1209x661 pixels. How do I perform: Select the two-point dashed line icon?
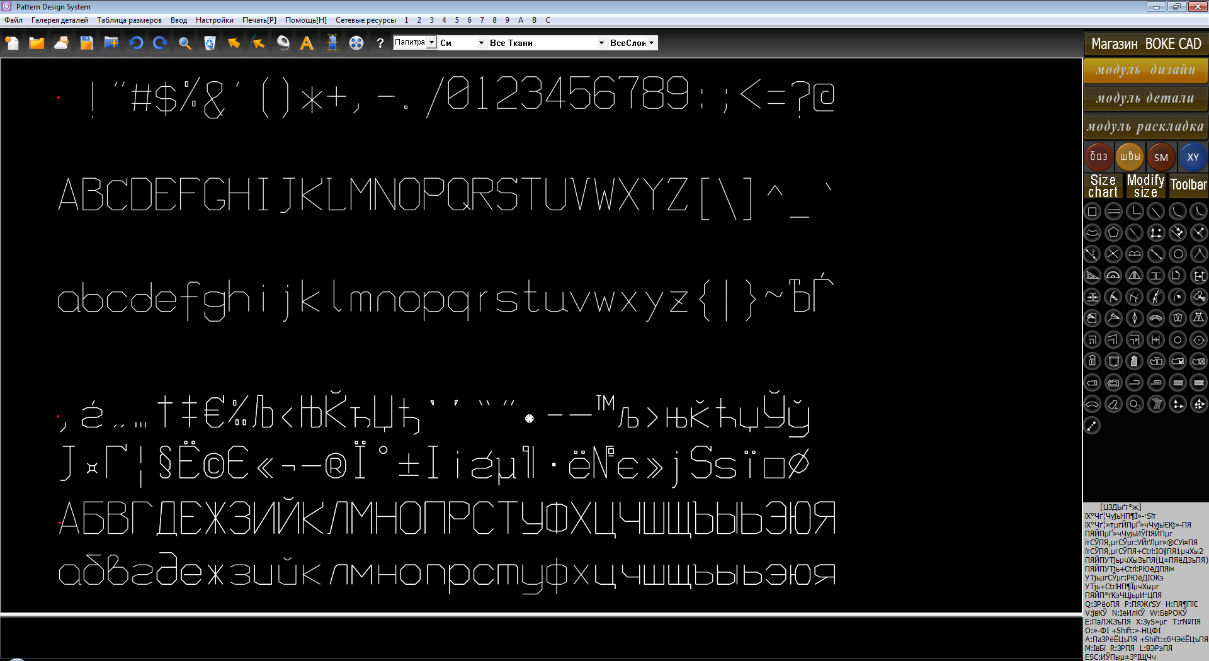coord(1093,426)
